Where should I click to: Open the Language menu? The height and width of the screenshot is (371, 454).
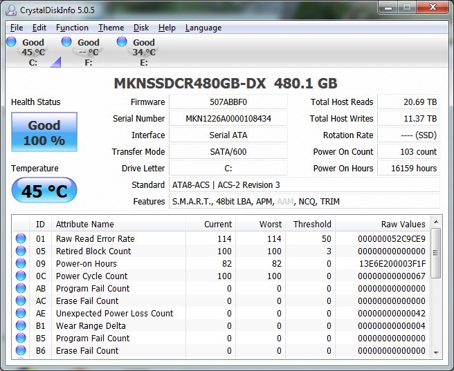(x=203, y=28)
